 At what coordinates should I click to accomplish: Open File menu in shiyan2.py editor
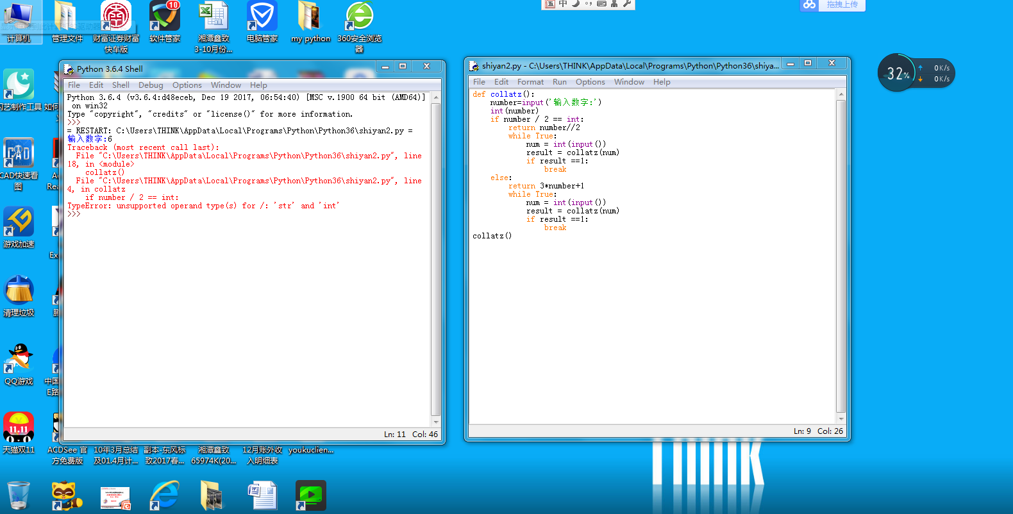479,81
